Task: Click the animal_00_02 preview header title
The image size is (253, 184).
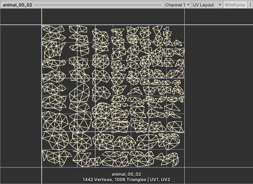Action: (17, 5)
